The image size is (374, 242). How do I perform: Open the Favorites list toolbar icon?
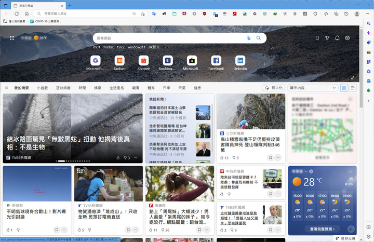point(326,14)
